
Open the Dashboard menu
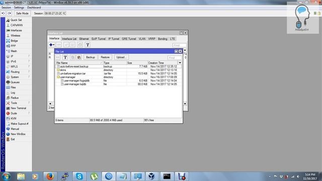[x=34, y=8]
